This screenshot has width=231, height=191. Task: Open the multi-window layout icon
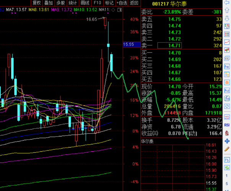[x=227, y=58]
